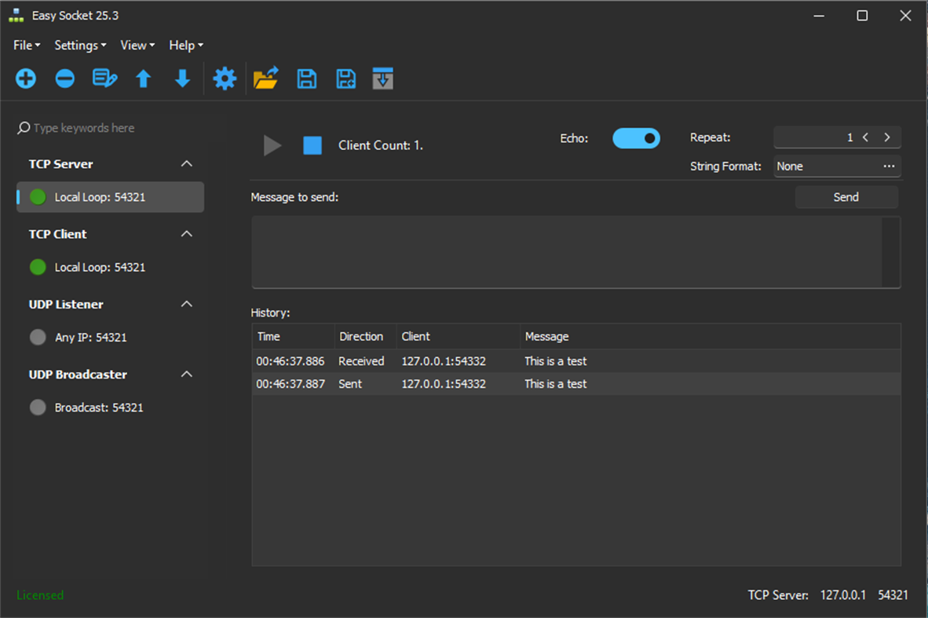Maximize the Easy Socket window
Image resolution: width=928 pixels, height=618 pixels.
(862, 16)
